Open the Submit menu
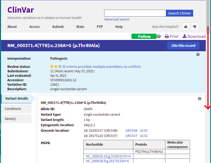This screenshot has width=211, height=163. (58, 27)
